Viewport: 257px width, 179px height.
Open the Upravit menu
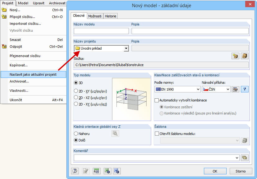pos(38,3)
